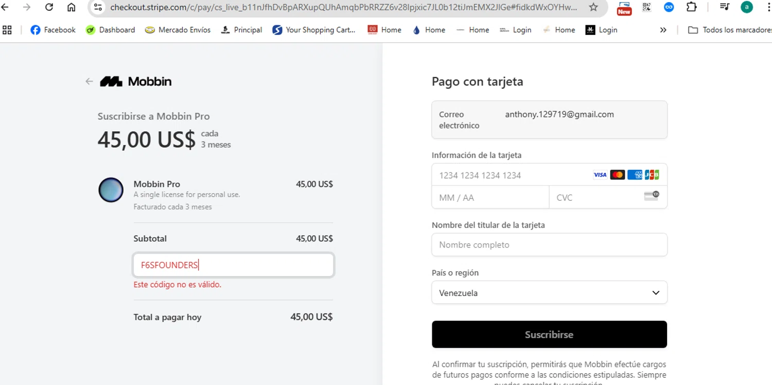This screenshot has width=772, height=385.
Task: Open the Your Shopping Cart bookmark
Action: (x=314, y=30)
